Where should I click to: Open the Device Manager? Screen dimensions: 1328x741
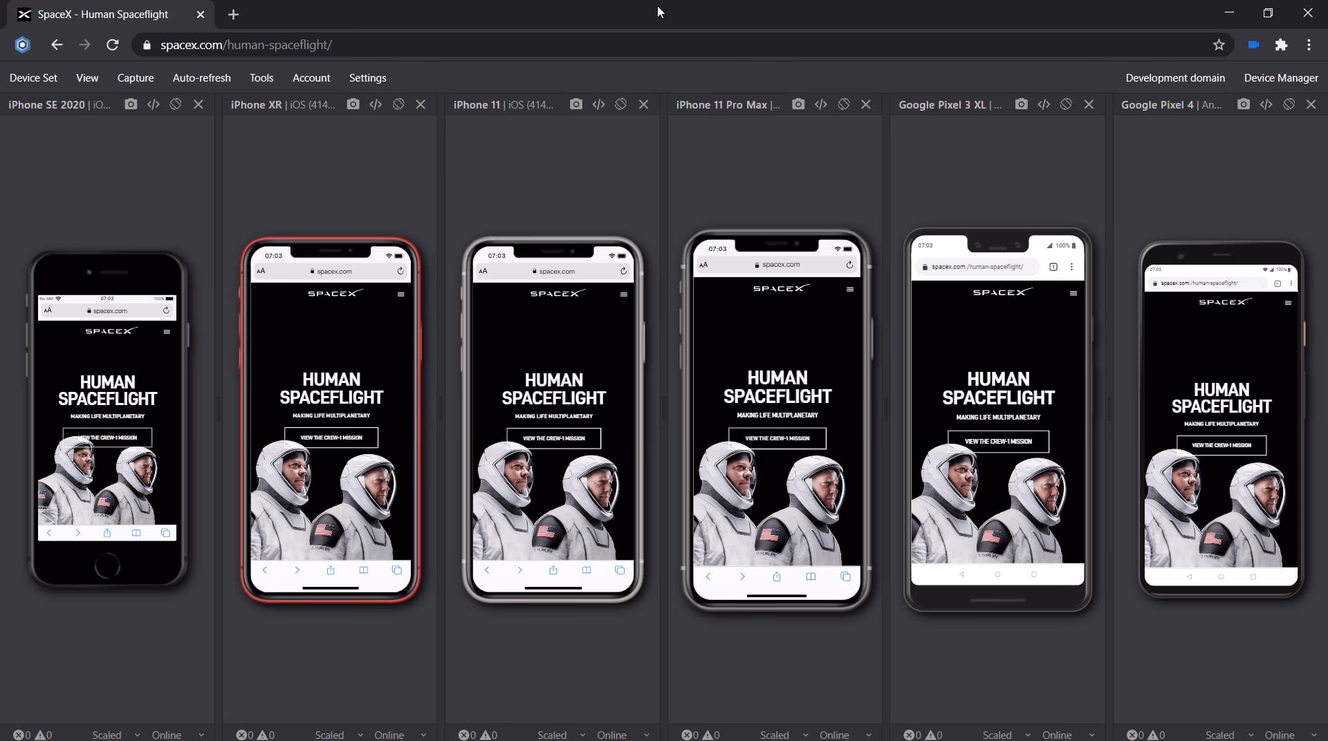tap(1280, 77)
